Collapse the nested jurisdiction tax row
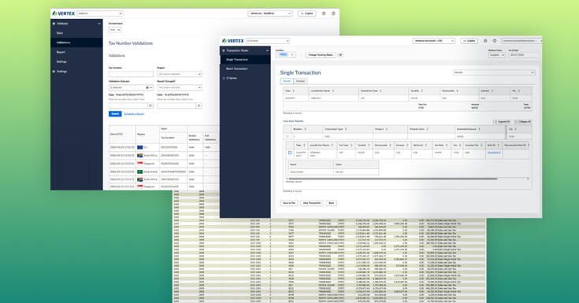 290,153
